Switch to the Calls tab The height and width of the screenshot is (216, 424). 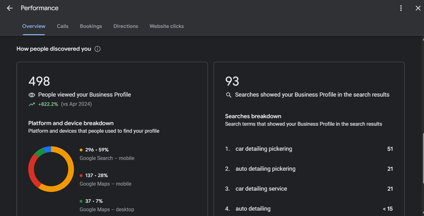tap(63, 26)
